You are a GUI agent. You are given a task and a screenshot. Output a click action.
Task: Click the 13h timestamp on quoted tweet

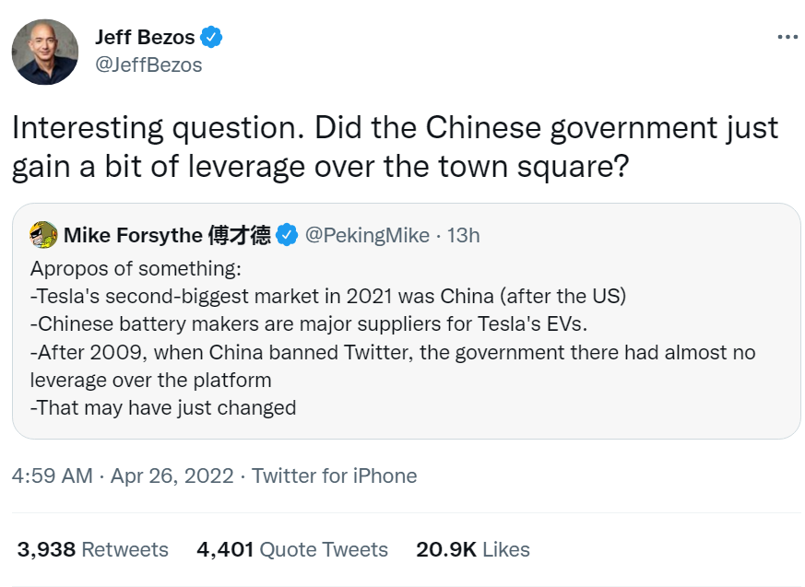464,236
